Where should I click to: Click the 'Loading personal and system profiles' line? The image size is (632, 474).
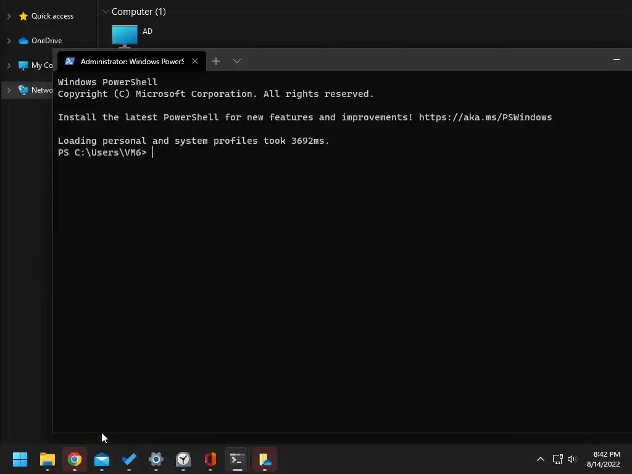(193, 141)
